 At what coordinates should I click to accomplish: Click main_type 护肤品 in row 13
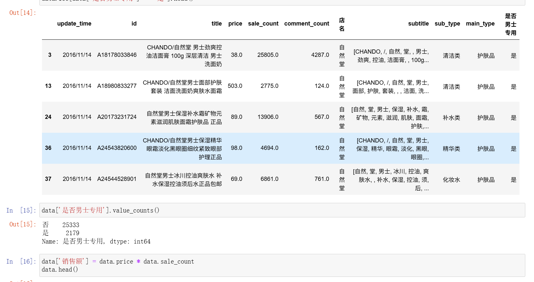click(486, 87)
